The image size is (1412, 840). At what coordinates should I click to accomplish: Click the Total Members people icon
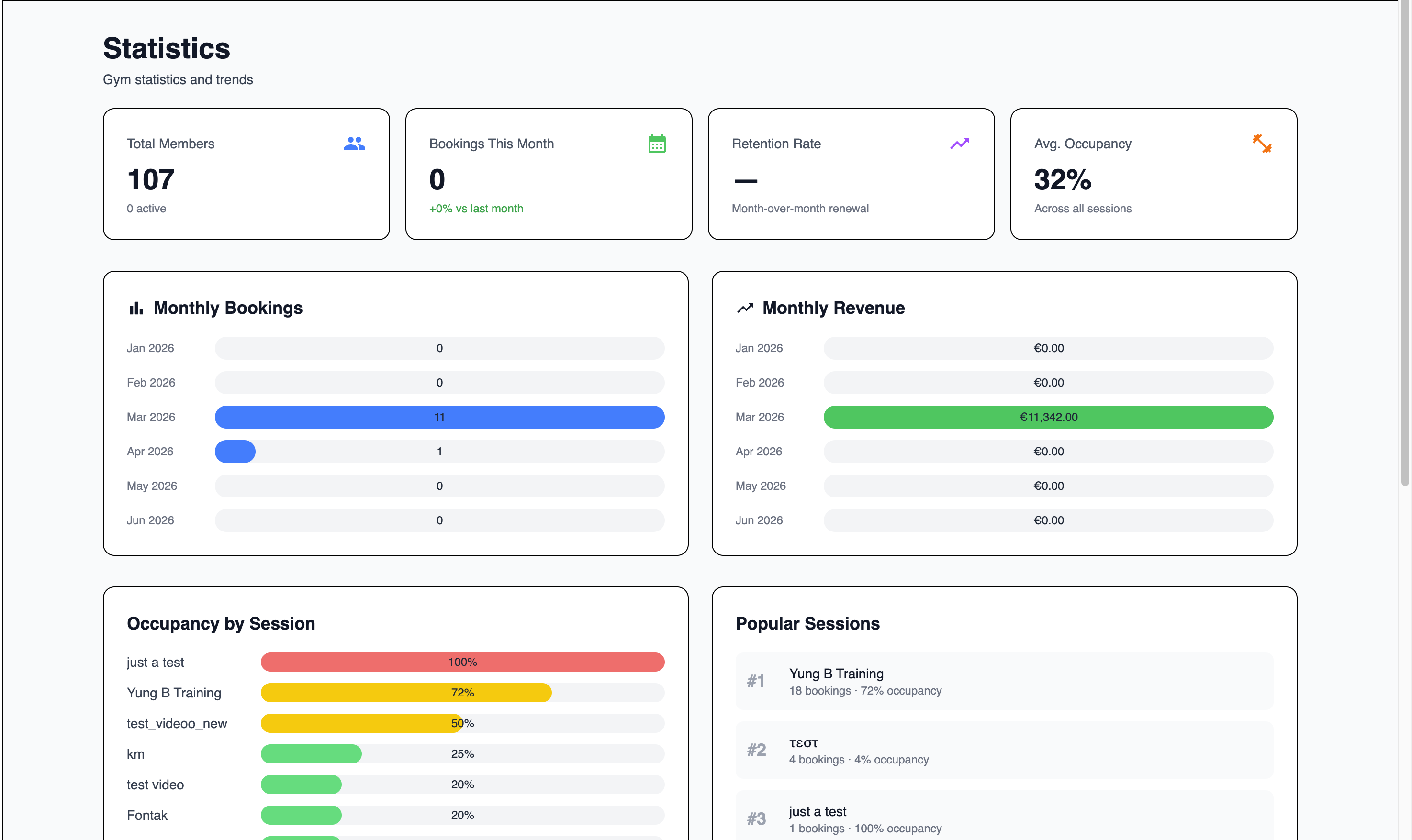pos(355,144)
